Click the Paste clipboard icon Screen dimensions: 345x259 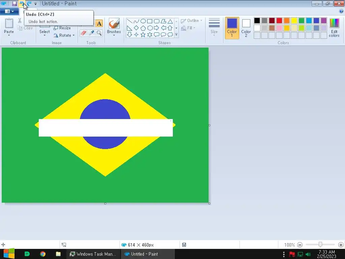(x=9, y=23)
